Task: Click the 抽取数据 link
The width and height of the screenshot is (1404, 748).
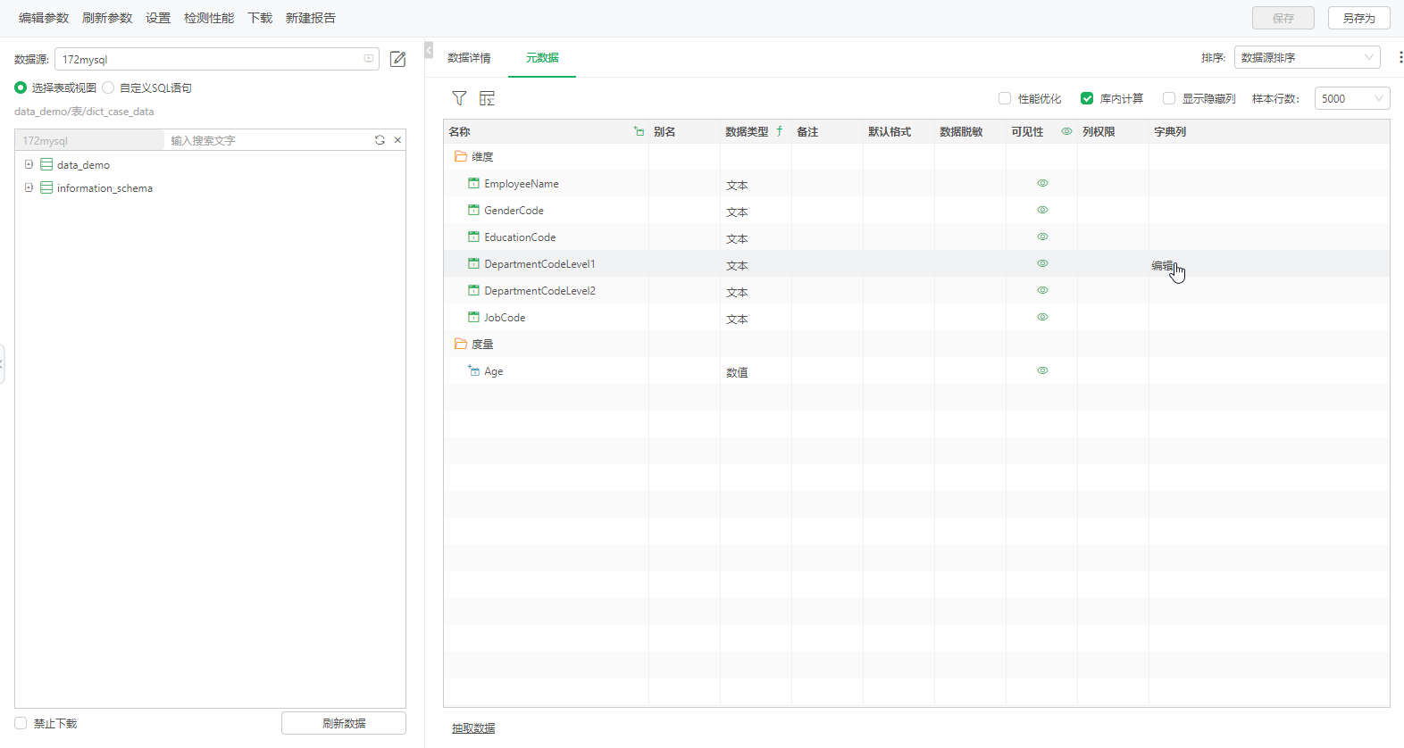Action: pos(473,728)
